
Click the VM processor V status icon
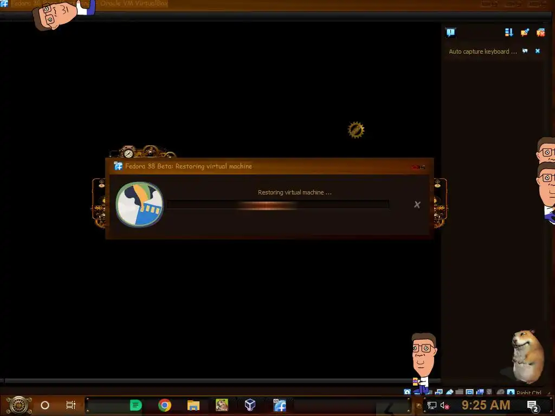click(x=489, y=392)
